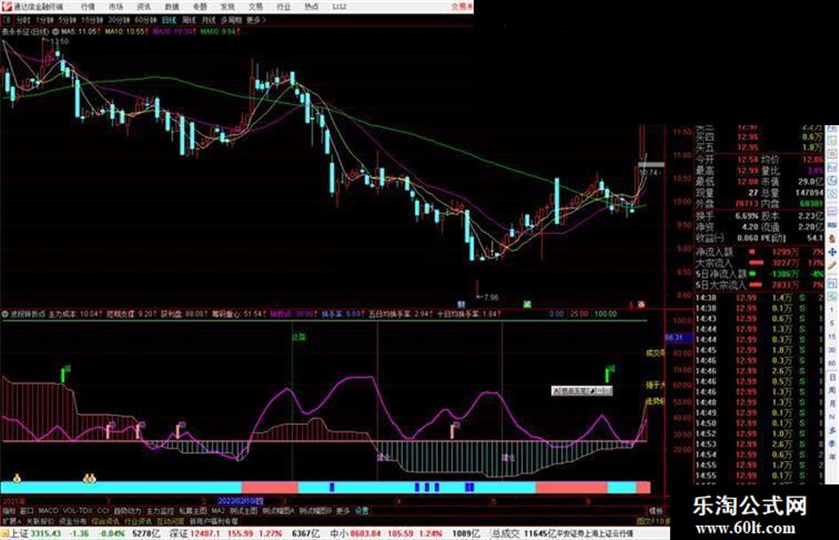The image size is (839, 540).
Task: Open the 行情 menu
Action: pyautogui.click(x=88, y=7)
